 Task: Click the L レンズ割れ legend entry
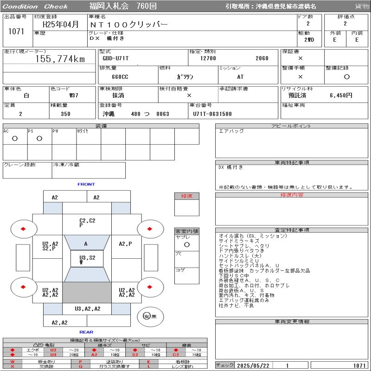pyautogui.click(x=173, y=366)
